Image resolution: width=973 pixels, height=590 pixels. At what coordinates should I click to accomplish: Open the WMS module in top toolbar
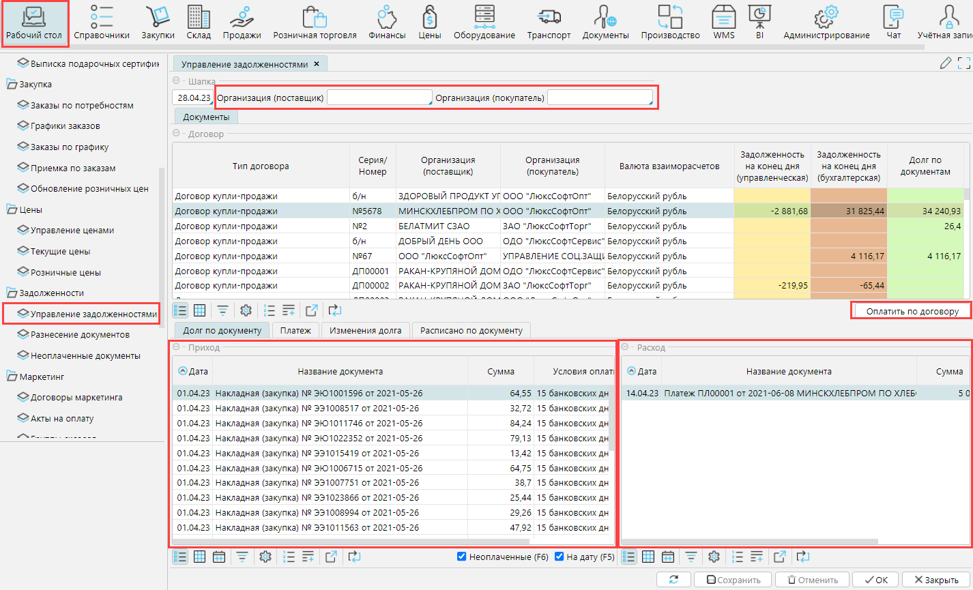tap(723, 22)
